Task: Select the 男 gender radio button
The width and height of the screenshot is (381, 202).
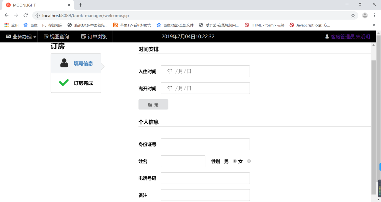Action: point(235,161)
